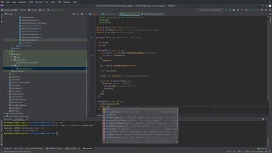Screen dimensions: 272x153
Task: Click the tool windows toggle in status bar corner
Action: (x=1, y=152)
